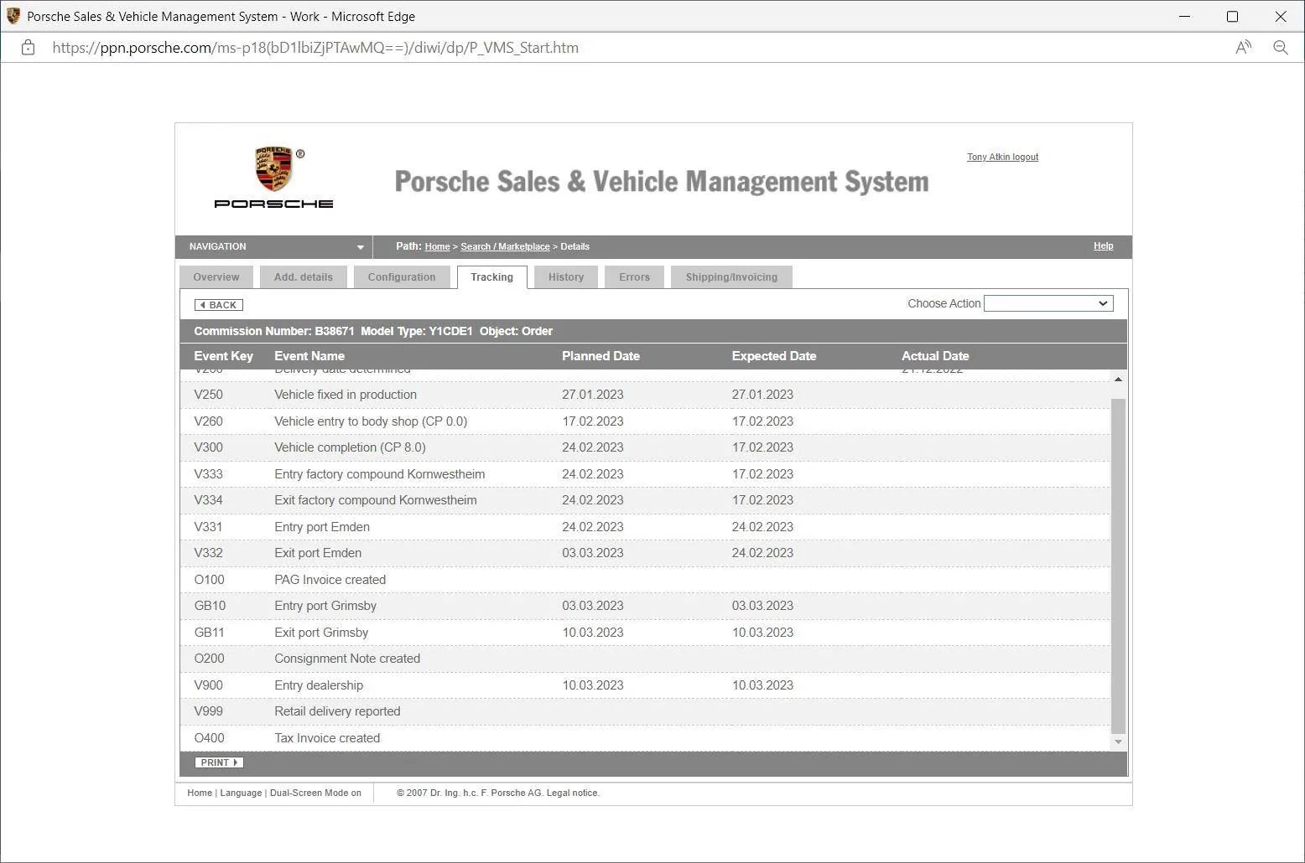Go back using the BACK button
Screen dimensions: 1305x863
(x=219, y=305)
